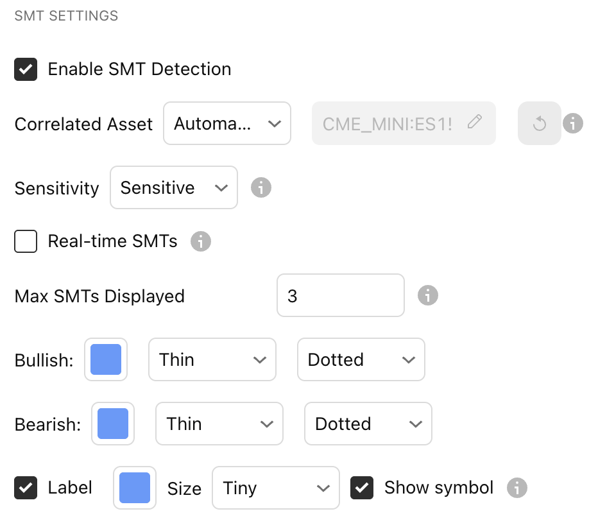
Task: Expand the Bullish line thickness dropdown
Action: click(x=212, y=359)
